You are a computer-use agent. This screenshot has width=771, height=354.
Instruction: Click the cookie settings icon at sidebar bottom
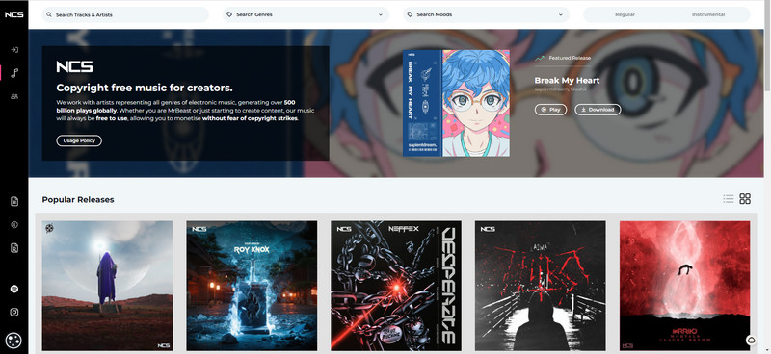13,340
